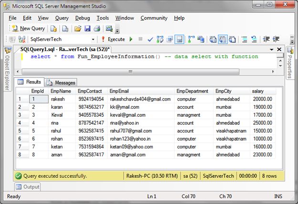Image resolution: width=298 pixels, height=204 pixels.
Task: Toggle Include Actual Execution Plan
Action: [191, 39]
